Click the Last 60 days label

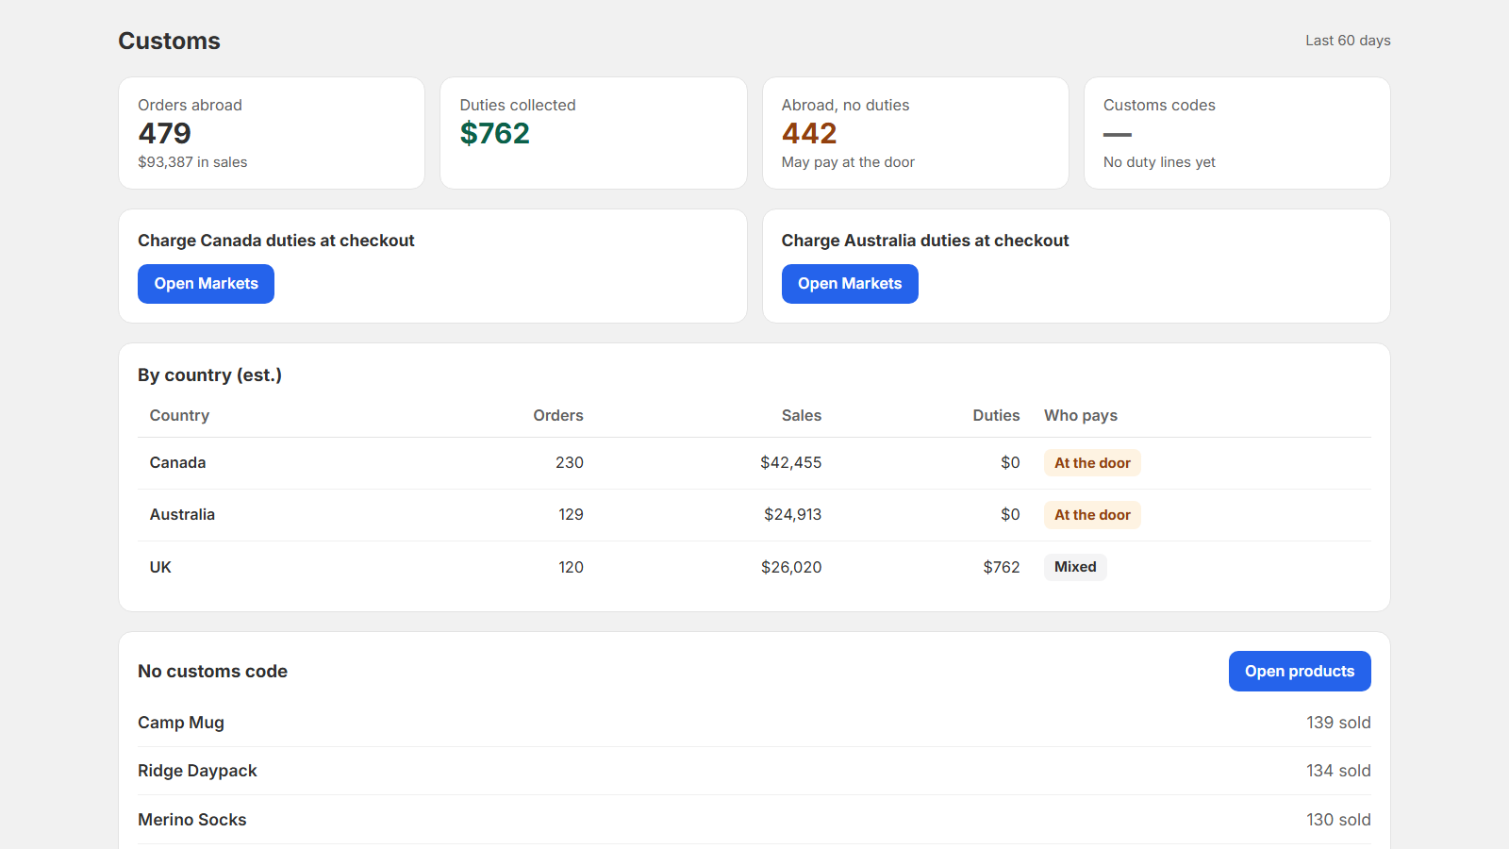pyautogui.click(x=1348, y=41)
